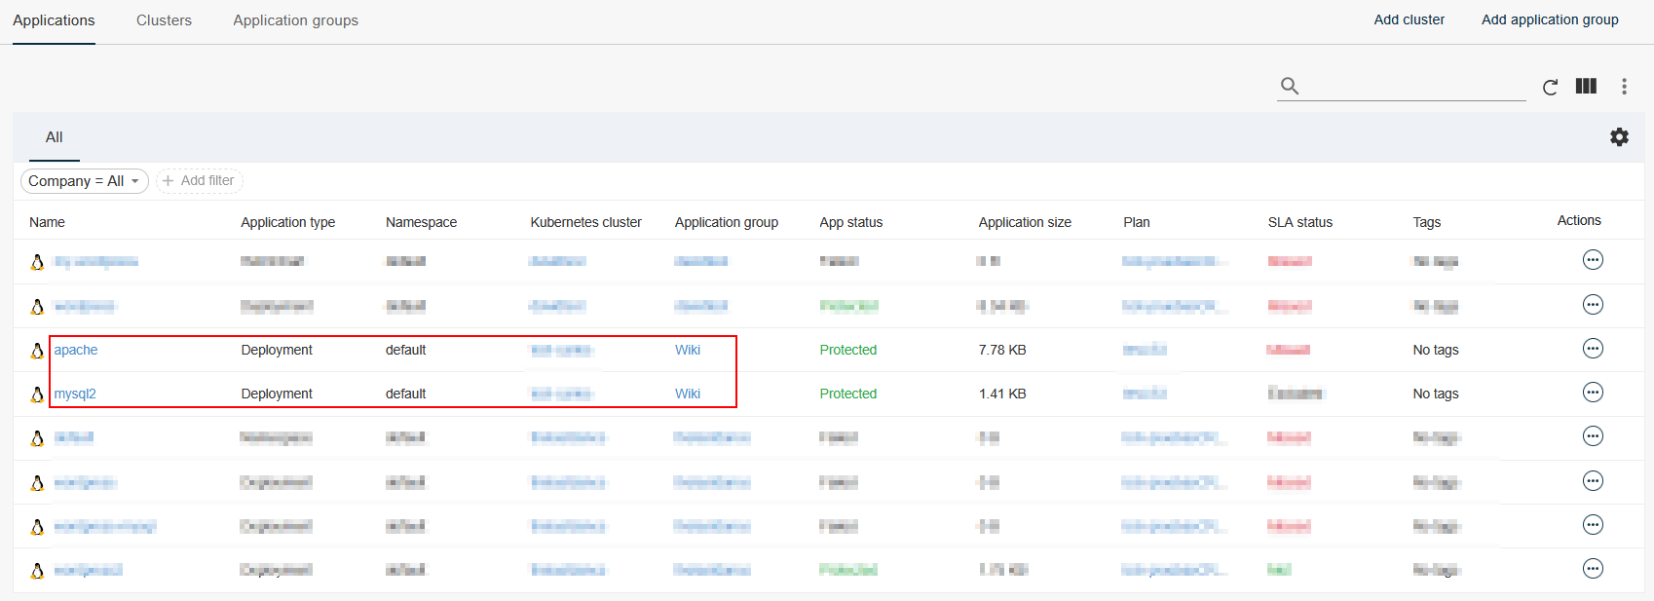Open the mysql2 application link

pyautogui.click(x=75, y=394)
